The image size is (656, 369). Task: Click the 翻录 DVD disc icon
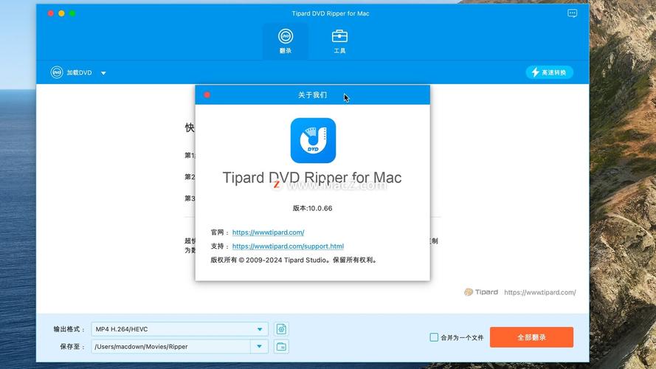(x=286, y=36)
